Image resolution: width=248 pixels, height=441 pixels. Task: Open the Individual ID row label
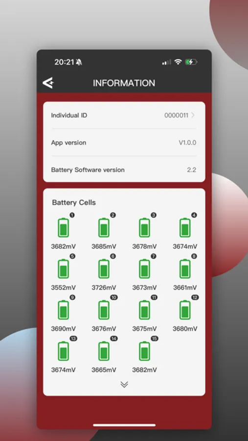pyautogui.click(x=69, y=115)
